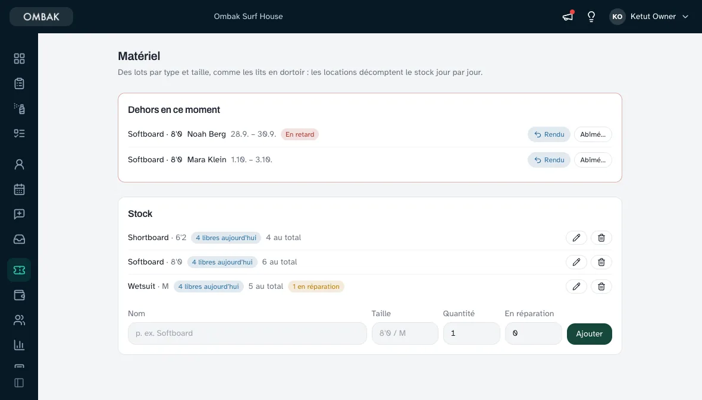
Task: Click the KO avatar initials
Action: coord(617,17)
